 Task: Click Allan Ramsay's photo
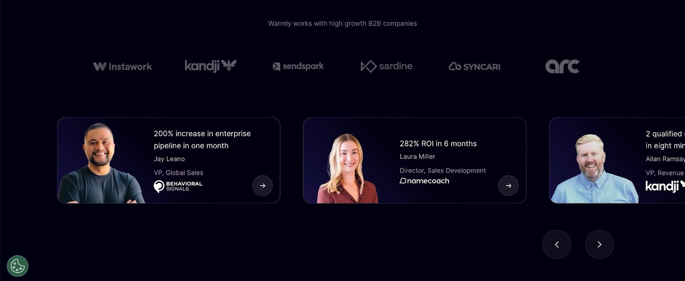coord(594,168)
